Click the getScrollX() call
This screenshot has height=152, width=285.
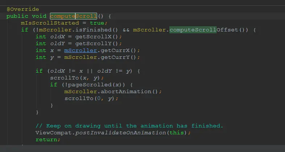[97, 36]
